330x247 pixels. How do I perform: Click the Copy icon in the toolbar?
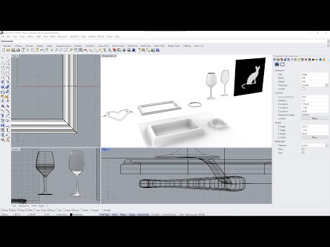[32, 50]
